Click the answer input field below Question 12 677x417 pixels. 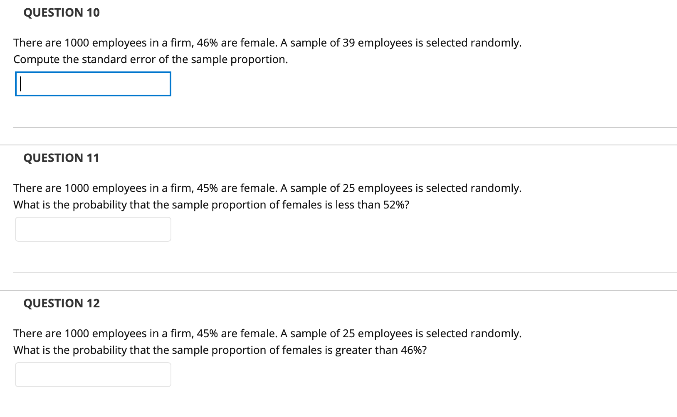[92, 374]
